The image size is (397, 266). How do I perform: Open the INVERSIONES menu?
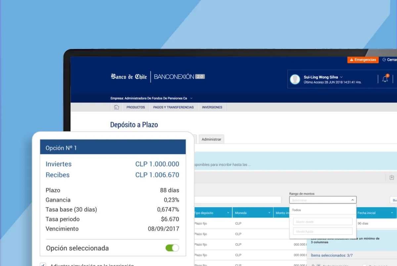pyautogui.click(x=212, y=107)
